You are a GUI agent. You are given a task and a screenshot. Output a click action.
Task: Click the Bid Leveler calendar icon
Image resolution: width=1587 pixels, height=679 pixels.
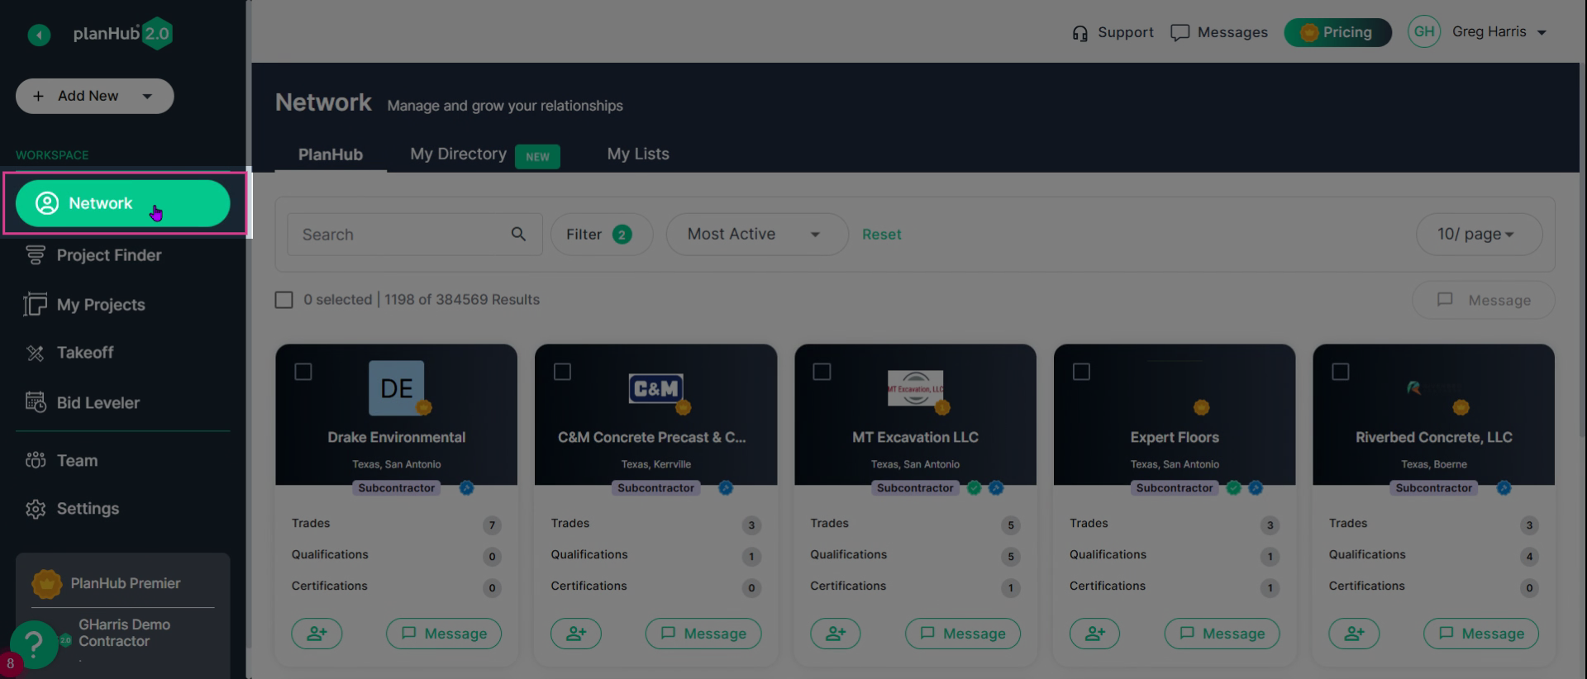pyautogui.click(x=36, y=402)
